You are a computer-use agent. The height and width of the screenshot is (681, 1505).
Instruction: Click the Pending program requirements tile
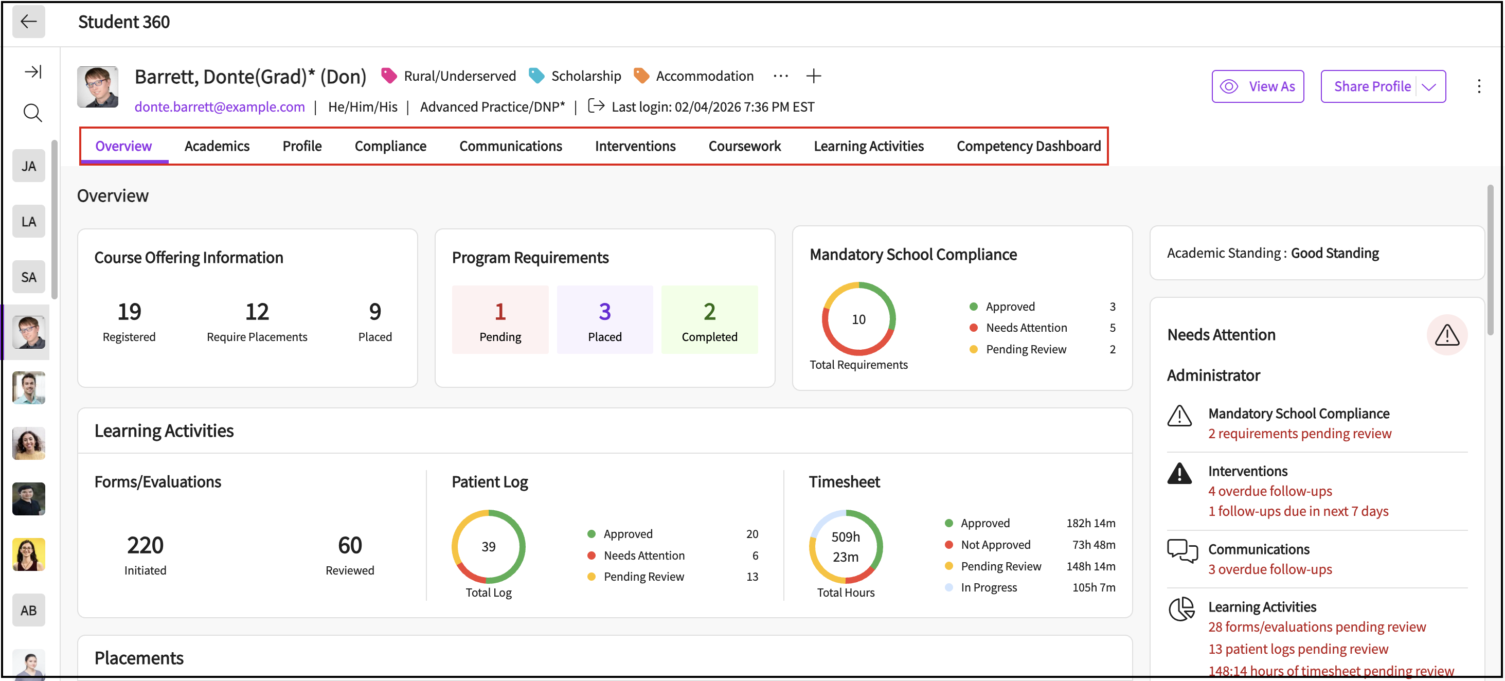click(x=500, y=319)
